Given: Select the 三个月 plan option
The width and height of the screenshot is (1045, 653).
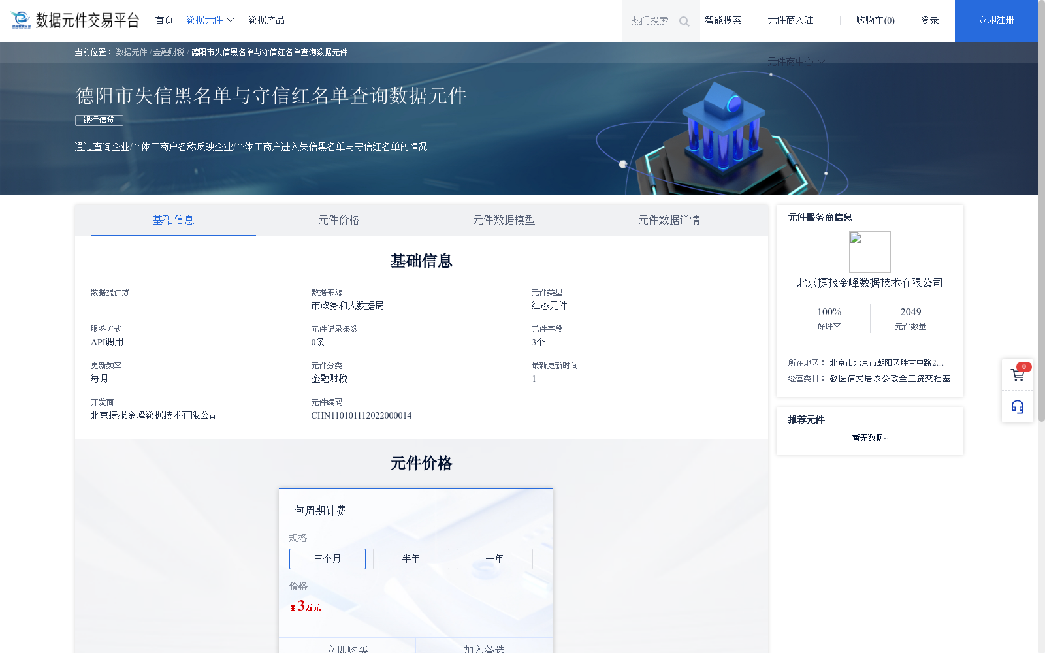Looking at the screenshot, I should (x=327, y=559).
